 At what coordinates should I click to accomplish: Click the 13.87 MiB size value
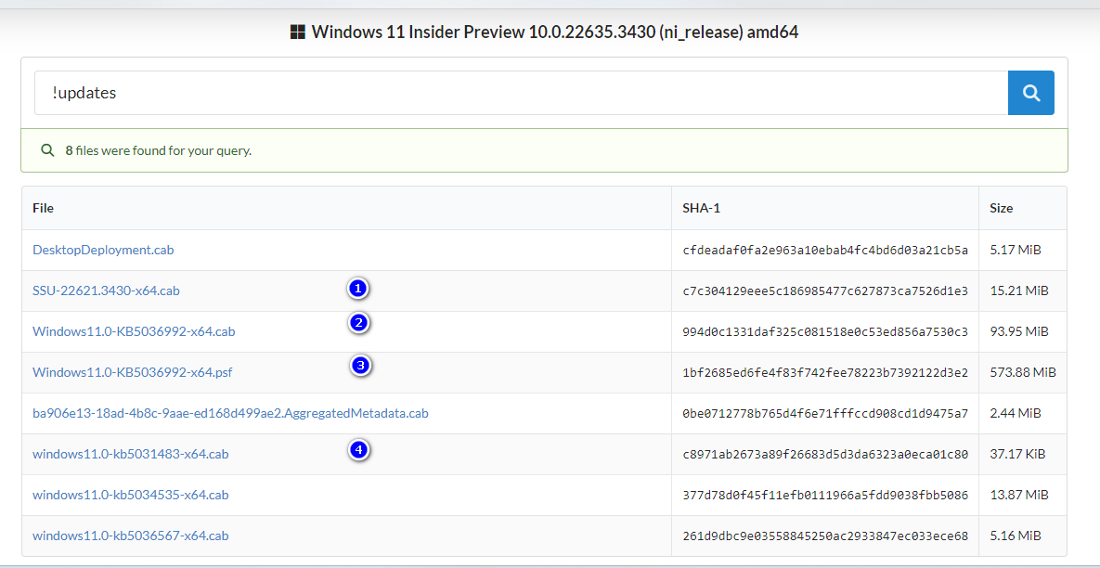point(1018,495)
